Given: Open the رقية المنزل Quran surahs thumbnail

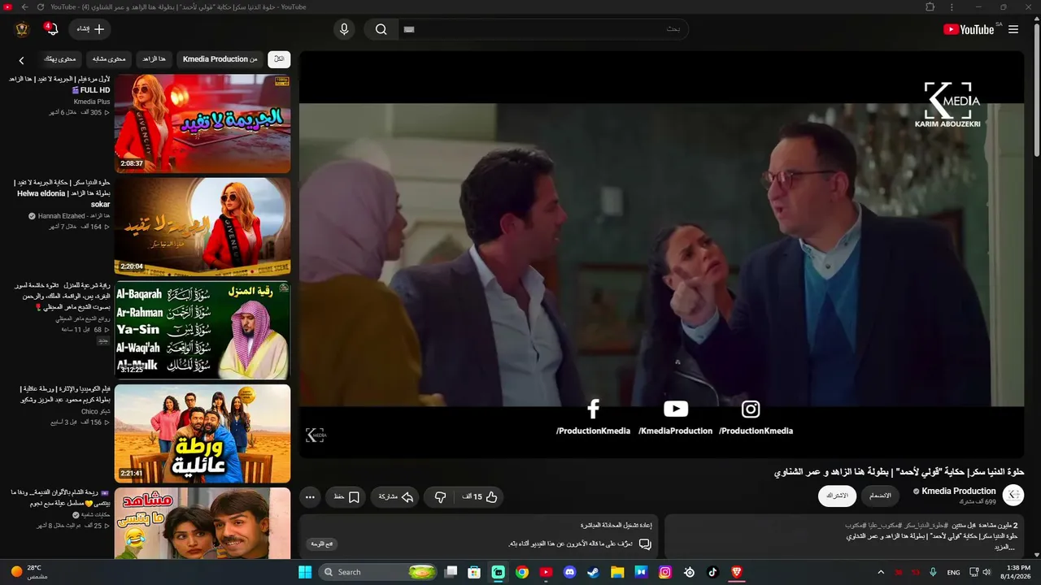Looking at the screenshot, I should pyautogui.click(x=203, y=330).
